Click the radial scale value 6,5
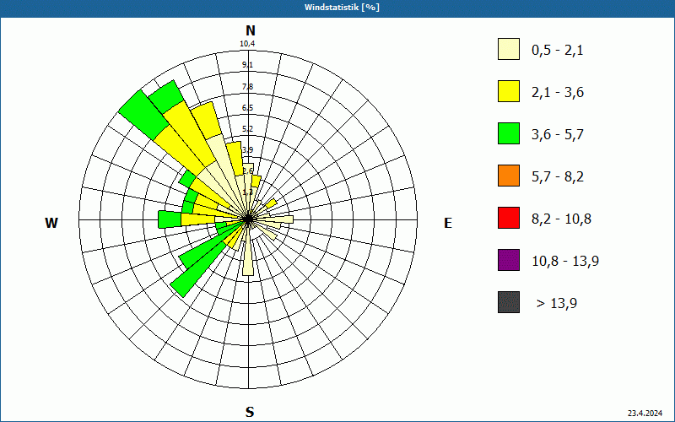This screenshot has height=422, width=675. point(247,108)
